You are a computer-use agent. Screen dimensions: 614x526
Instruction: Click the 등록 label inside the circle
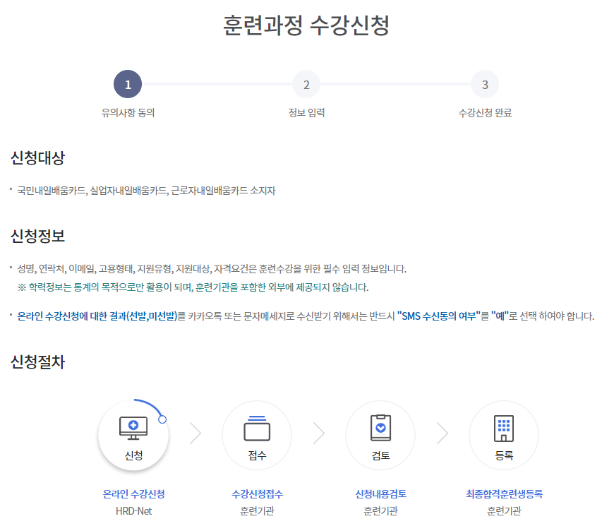[505, 455]
